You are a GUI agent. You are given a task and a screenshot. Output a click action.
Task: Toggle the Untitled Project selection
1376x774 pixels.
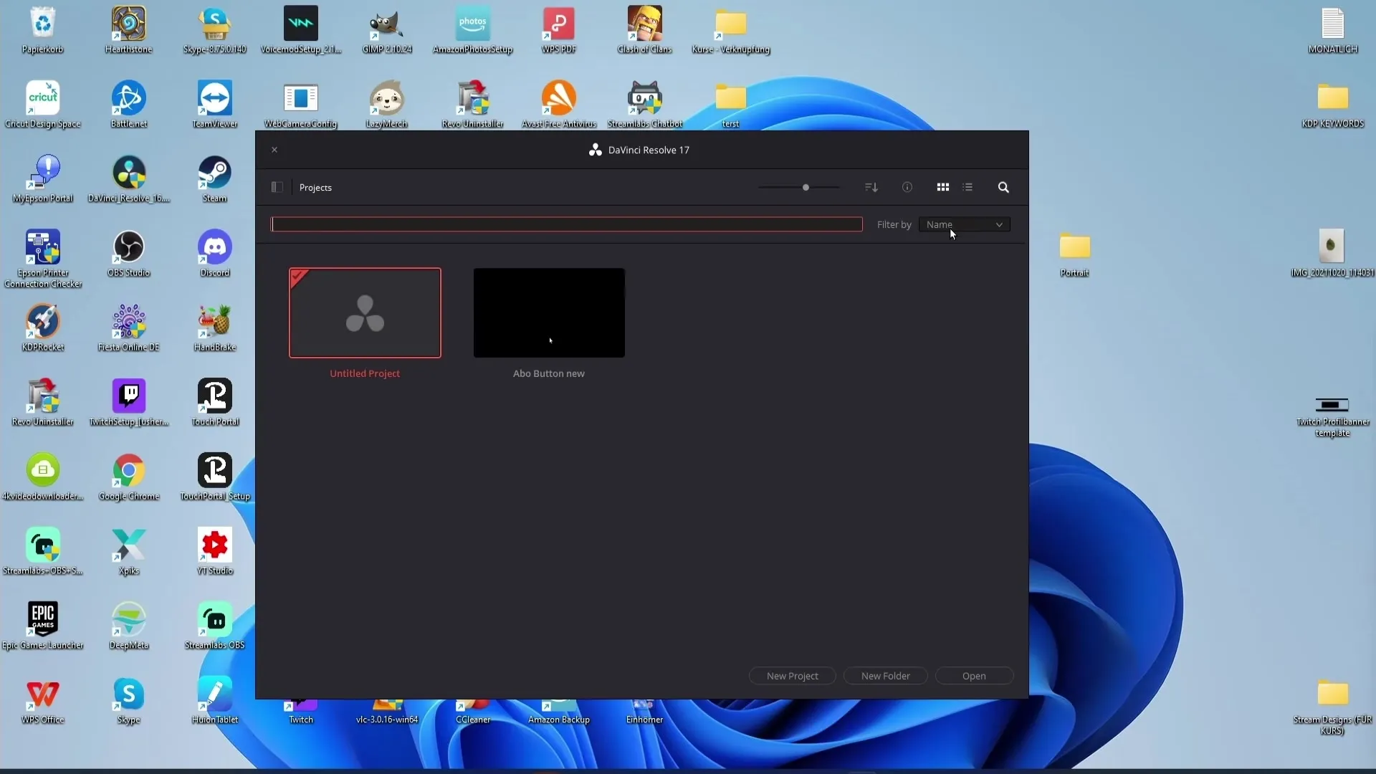pyautogui.click(x=364, y=312)
